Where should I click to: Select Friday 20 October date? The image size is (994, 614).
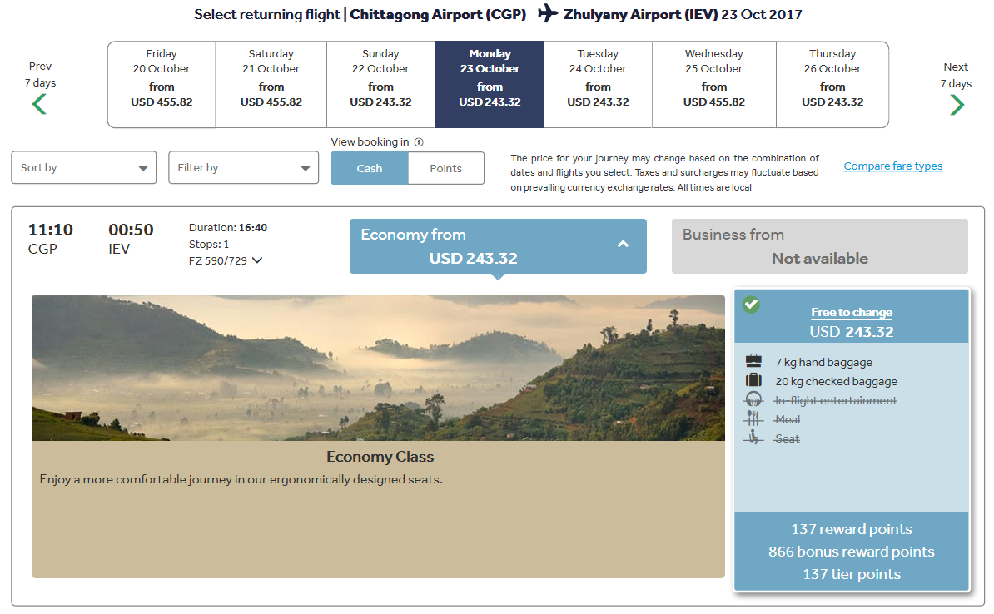click(162, 84)
